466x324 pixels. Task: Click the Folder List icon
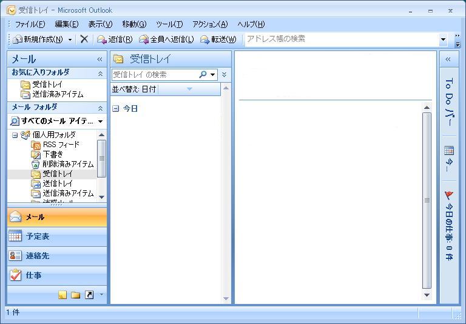click(76, 295)
